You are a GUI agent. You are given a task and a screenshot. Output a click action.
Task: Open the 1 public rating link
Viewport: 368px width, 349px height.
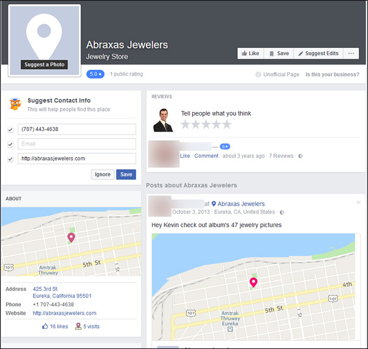(x=126, y=74)
